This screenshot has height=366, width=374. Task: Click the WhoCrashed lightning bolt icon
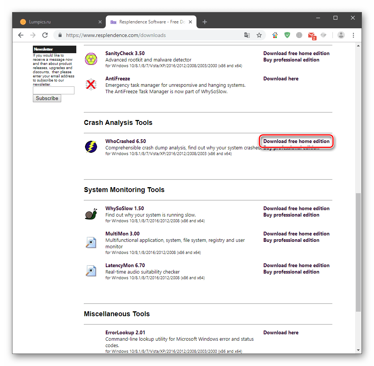click(x=91, y=146)
